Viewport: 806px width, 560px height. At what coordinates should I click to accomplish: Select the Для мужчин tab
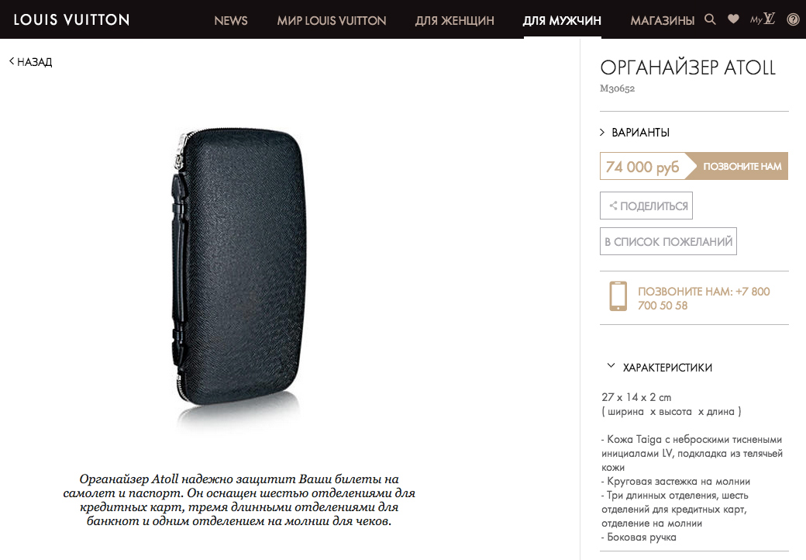pos(562,21)
